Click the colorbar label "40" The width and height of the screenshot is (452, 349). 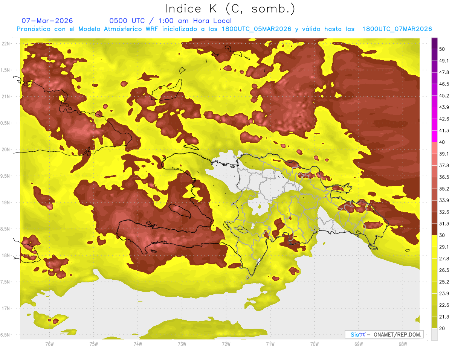pyautogui.click(x=443, y=142)
